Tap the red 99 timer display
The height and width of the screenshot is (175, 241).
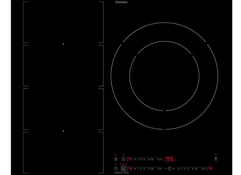tap(170, 159)
